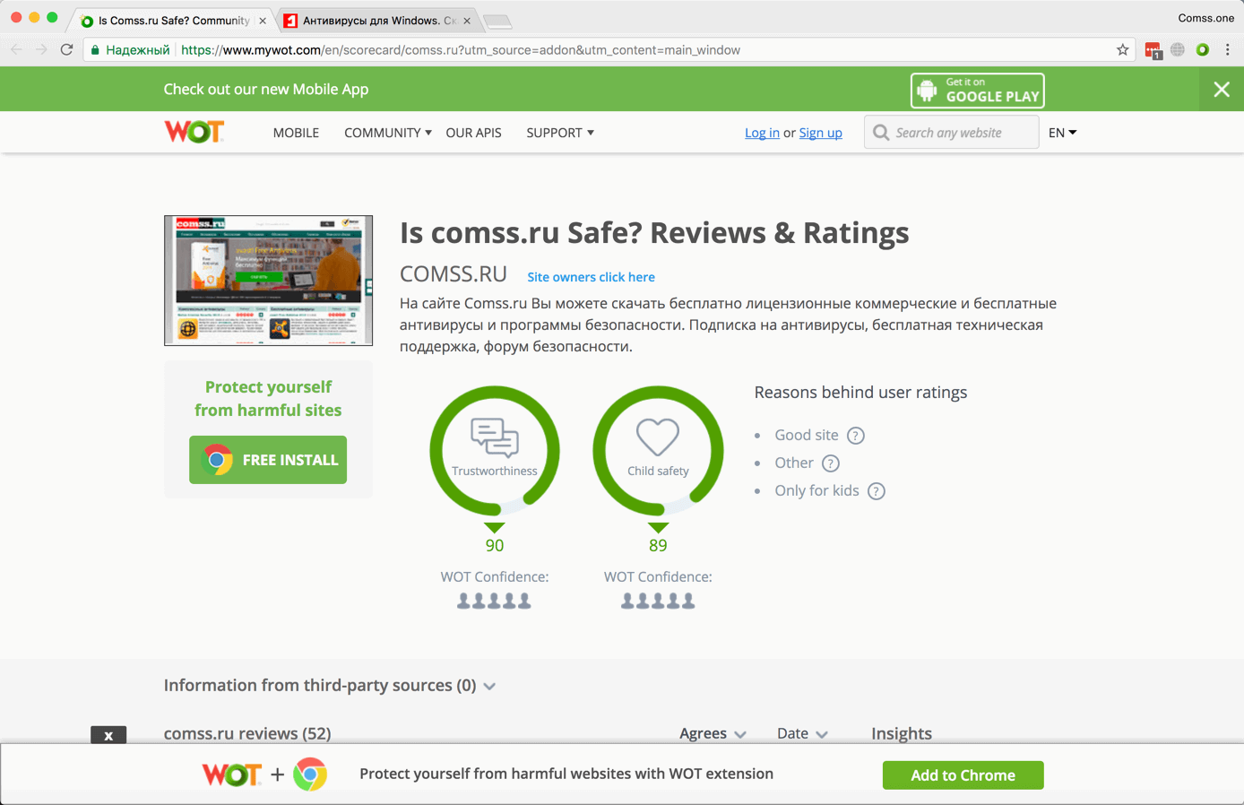1244x805 pixels.
Task: Open the Chrome three-dot menu
Action: click(x=1228, y=50)
